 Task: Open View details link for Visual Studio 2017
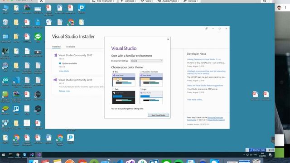coord(64,71)
